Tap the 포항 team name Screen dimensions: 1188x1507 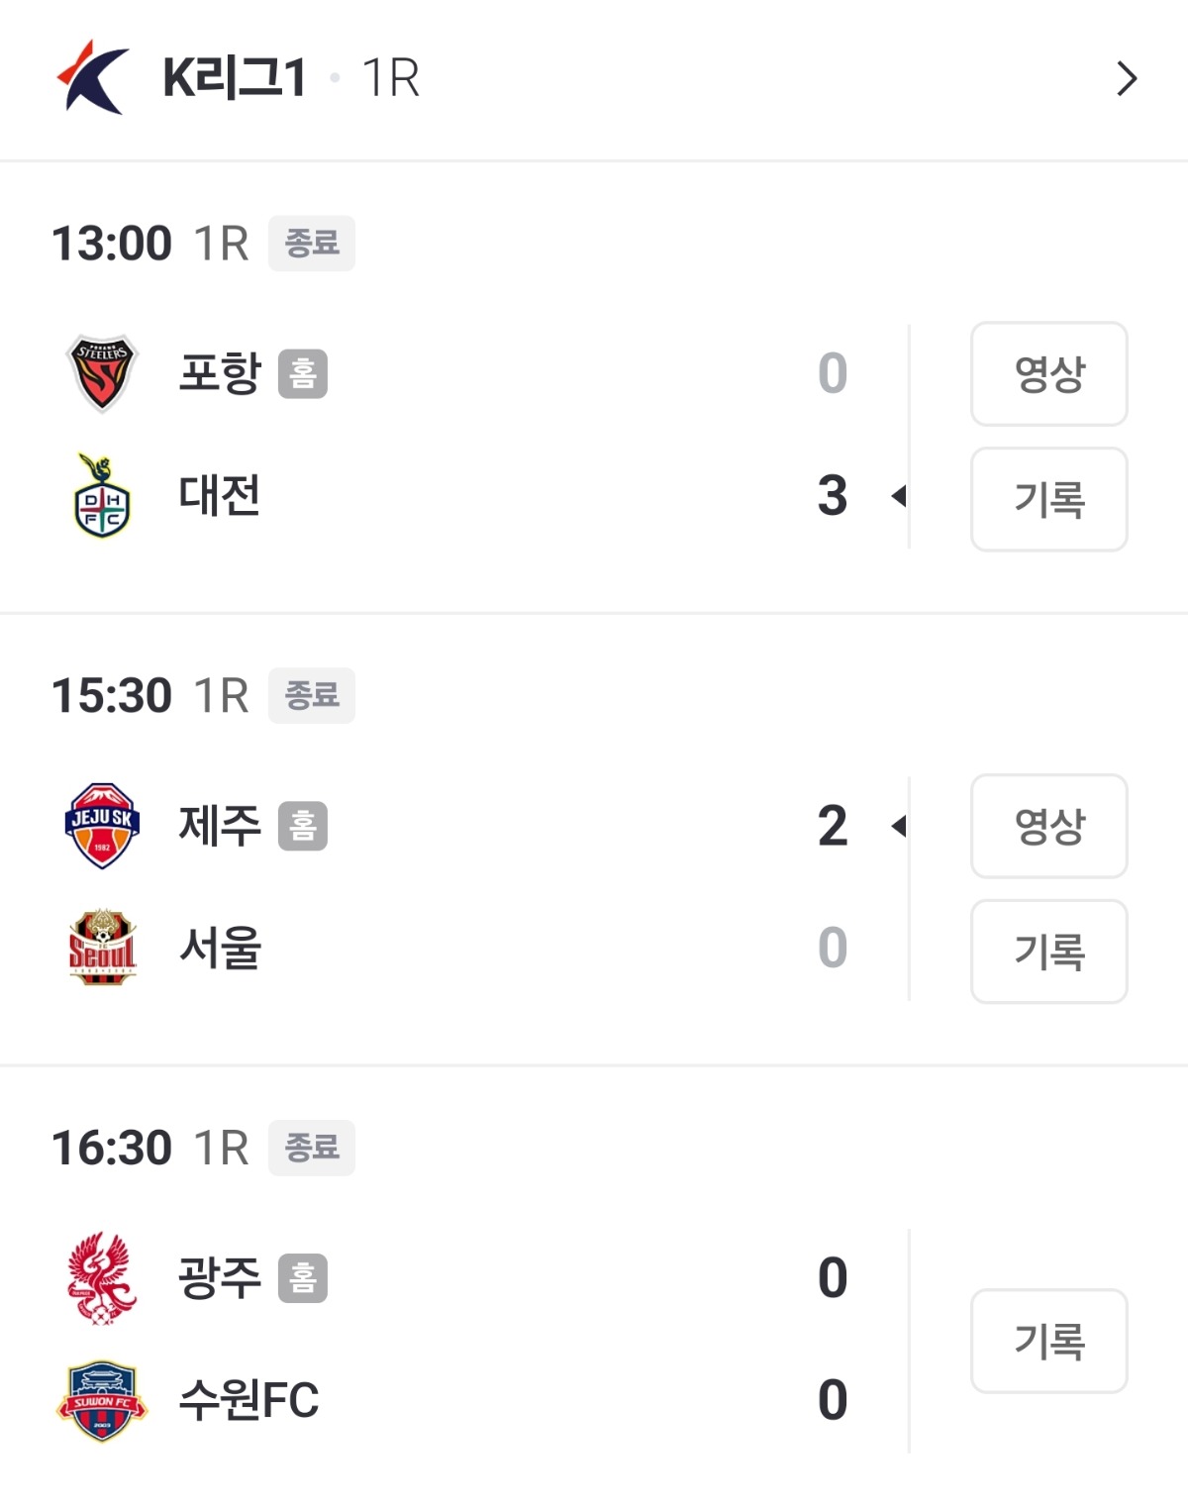(x=220, y=373)
